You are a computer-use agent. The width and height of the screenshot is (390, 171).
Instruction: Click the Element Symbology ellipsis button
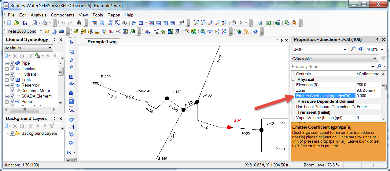[x=59, y=48]
